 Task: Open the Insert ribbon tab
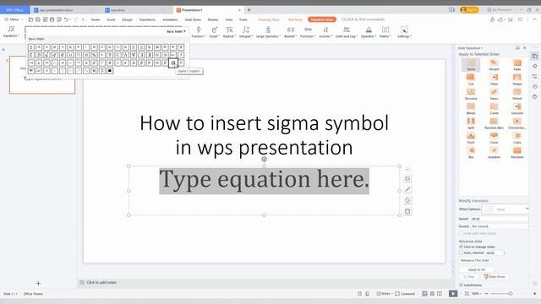(111, 19)
